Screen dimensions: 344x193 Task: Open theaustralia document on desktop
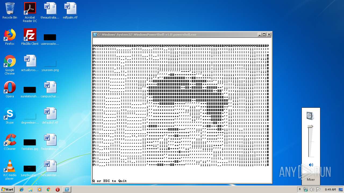click(50, 11)
